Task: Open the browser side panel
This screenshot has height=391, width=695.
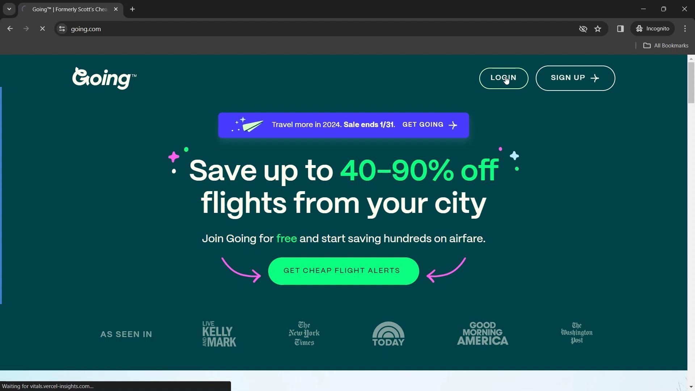Action: (x=620, y=29)
